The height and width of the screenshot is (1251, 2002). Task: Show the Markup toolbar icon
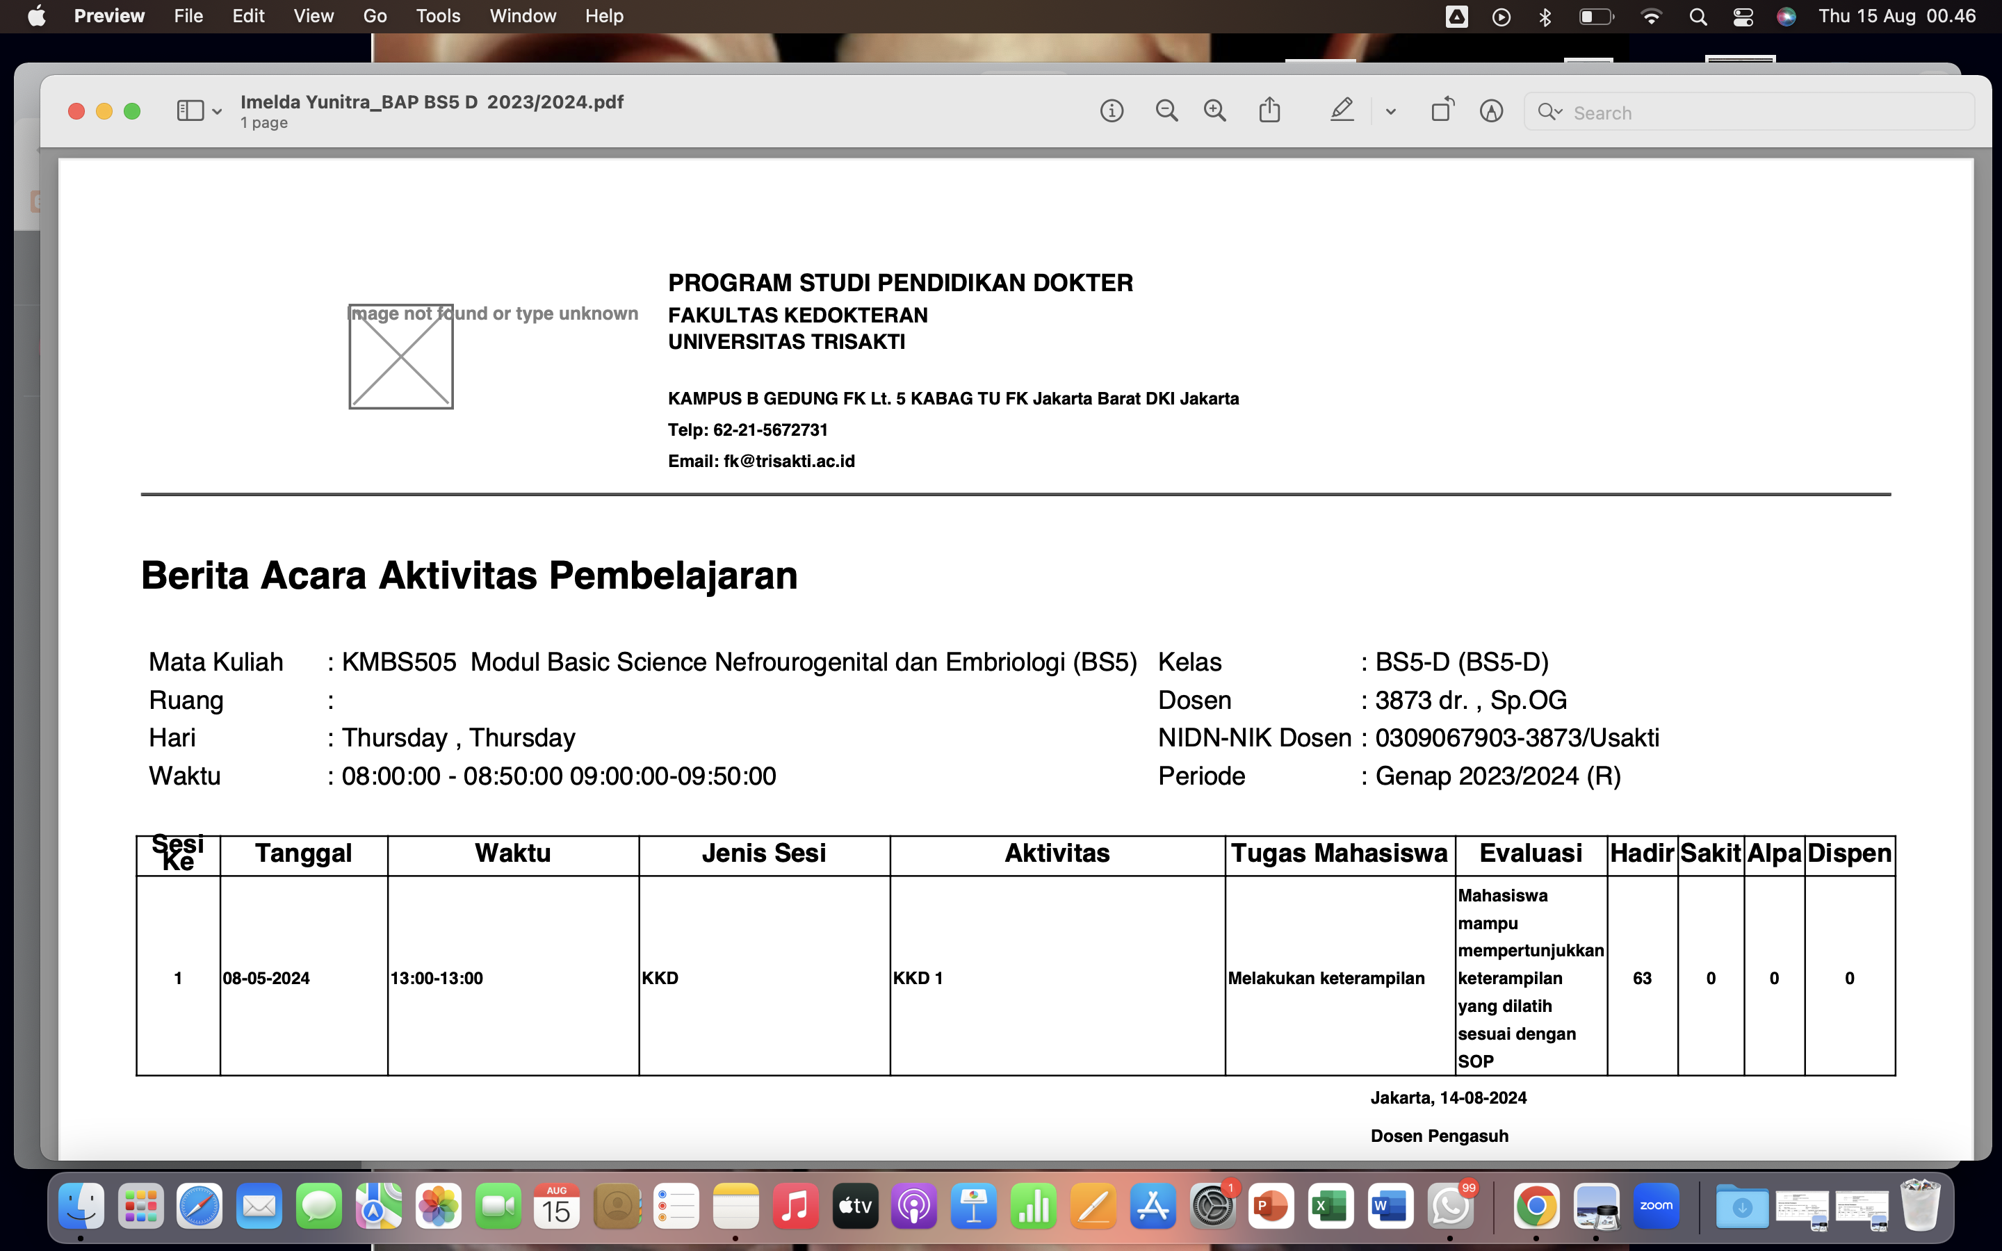pyautogui.click(x=1491, y=111)
